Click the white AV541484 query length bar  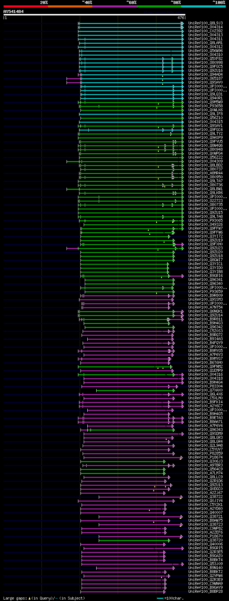[x=94, y=15]
